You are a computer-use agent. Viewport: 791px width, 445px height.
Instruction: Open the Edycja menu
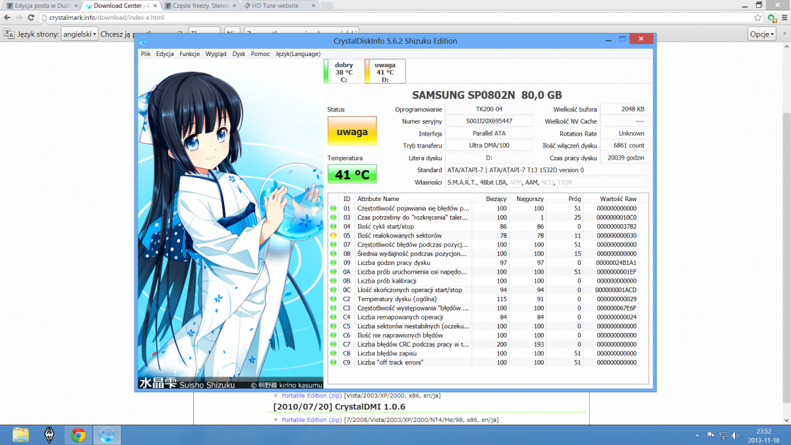coord(165,54)
